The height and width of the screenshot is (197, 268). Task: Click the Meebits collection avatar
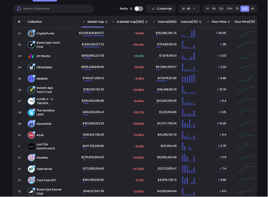point(31,79)
